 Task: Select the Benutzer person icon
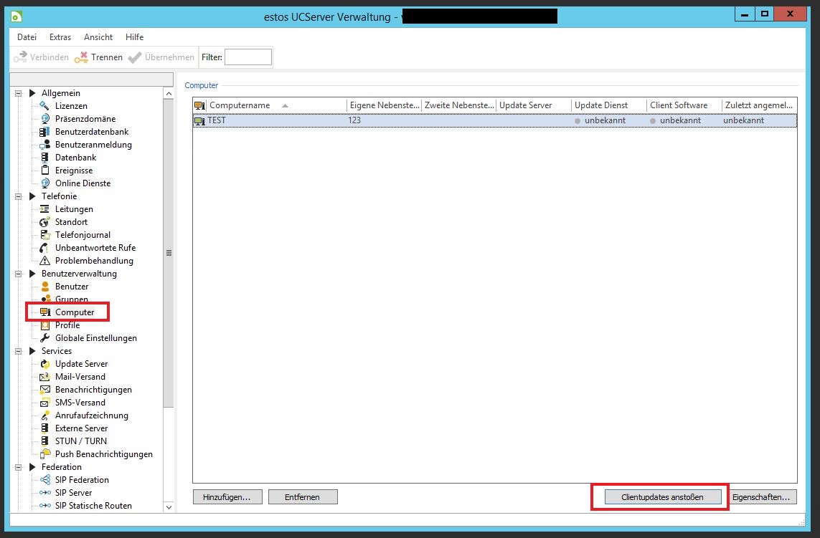point(45,287)
